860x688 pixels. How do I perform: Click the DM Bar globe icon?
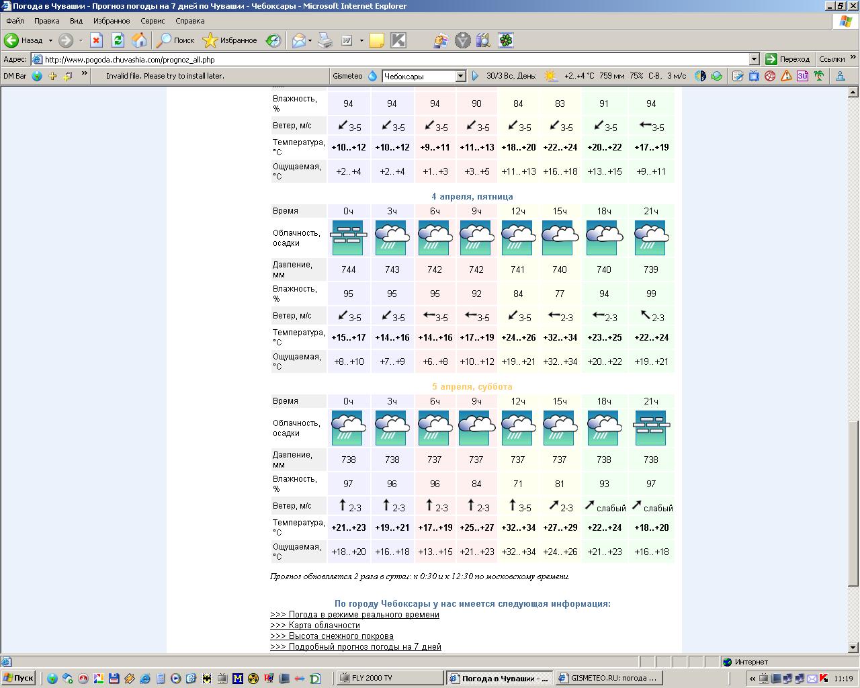(x=37, y=76)
